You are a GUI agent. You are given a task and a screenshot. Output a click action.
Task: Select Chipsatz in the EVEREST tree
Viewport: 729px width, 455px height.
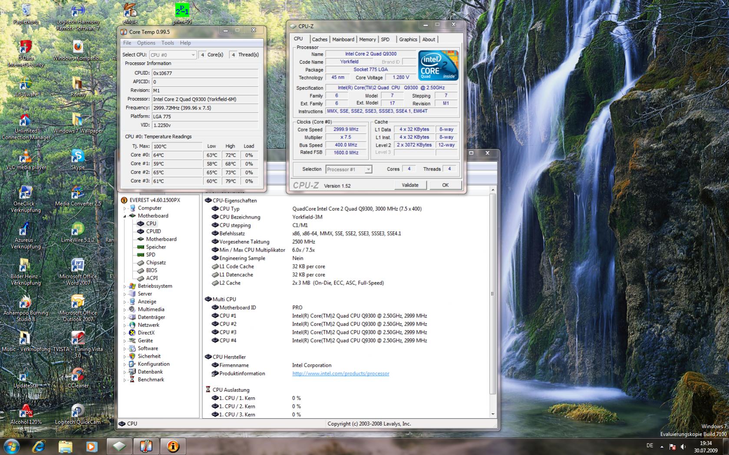pyautogui.click(x=156, y=263)
